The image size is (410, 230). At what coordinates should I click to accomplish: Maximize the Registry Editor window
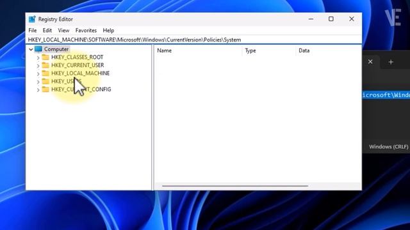pyautogui.click(x=331, y=19)
